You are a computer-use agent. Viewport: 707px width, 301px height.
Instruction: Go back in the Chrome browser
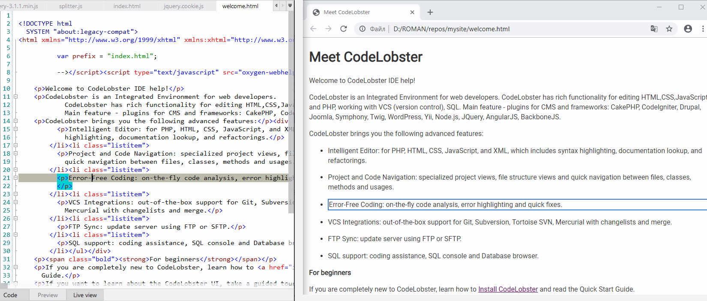coord(313,29)
